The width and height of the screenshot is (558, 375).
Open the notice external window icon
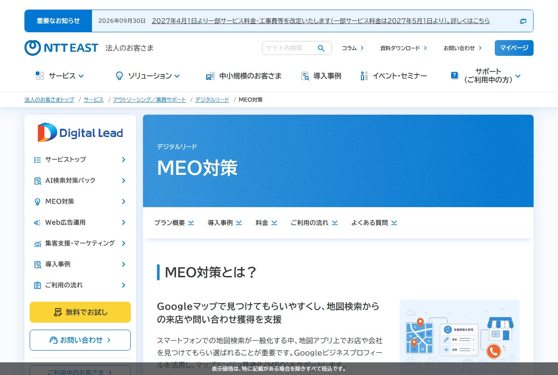point(523,21)
